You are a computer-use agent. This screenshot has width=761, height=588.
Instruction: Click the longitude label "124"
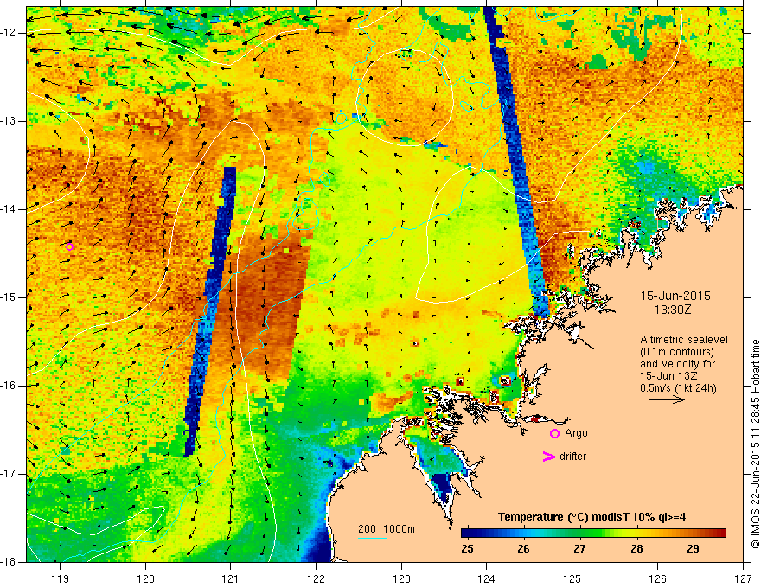coord(487,578)
